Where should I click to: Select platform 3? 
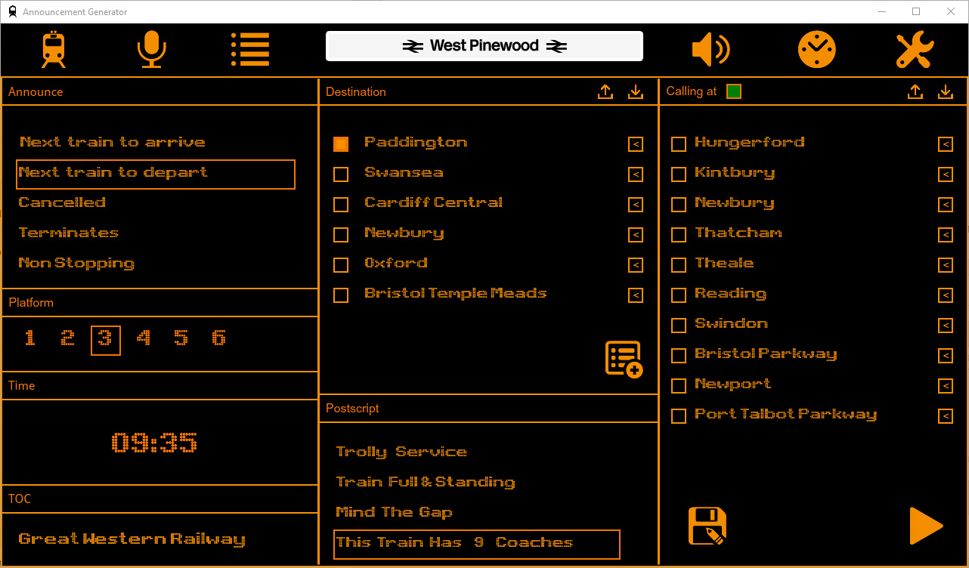click(106, 340)
